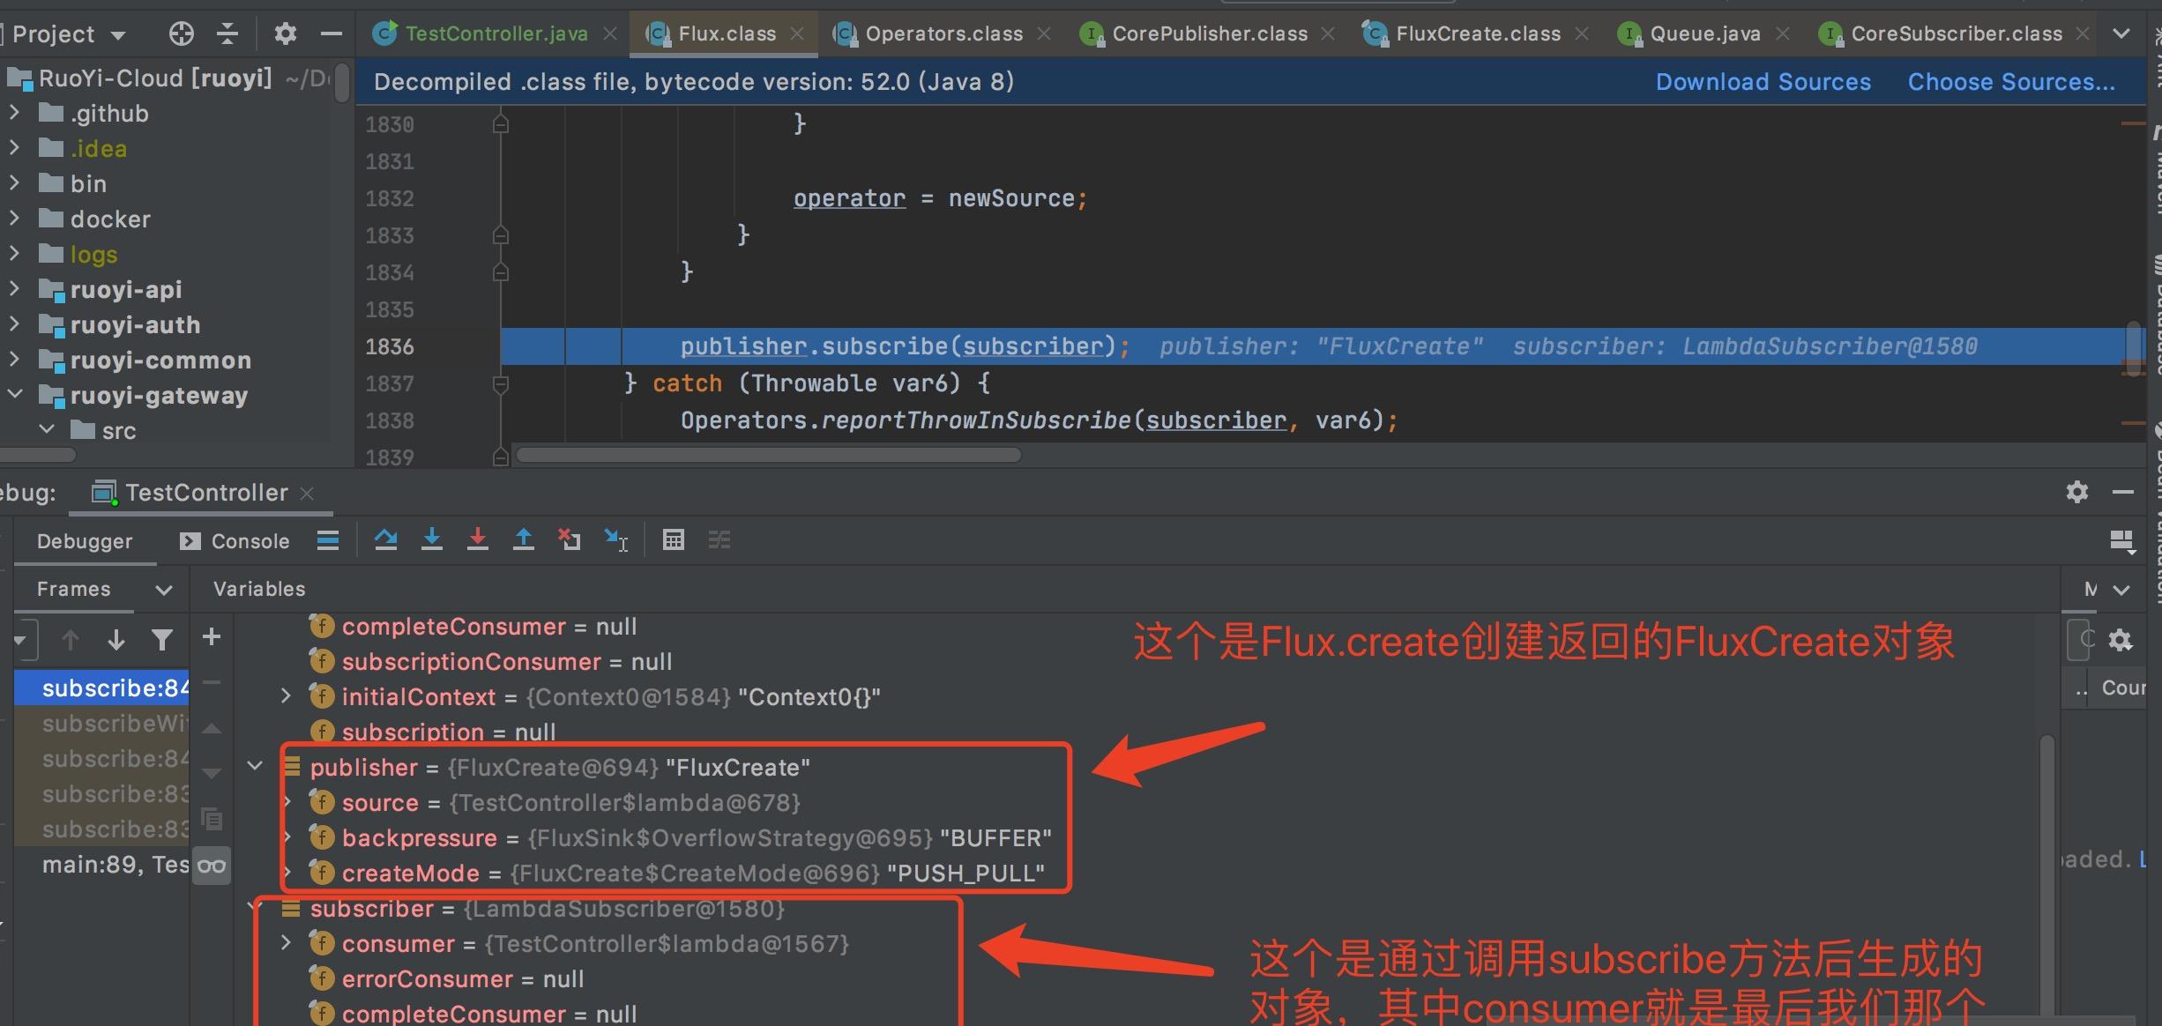
Task: Minimize the Debug tool window
Action: tap(2123, 492)
